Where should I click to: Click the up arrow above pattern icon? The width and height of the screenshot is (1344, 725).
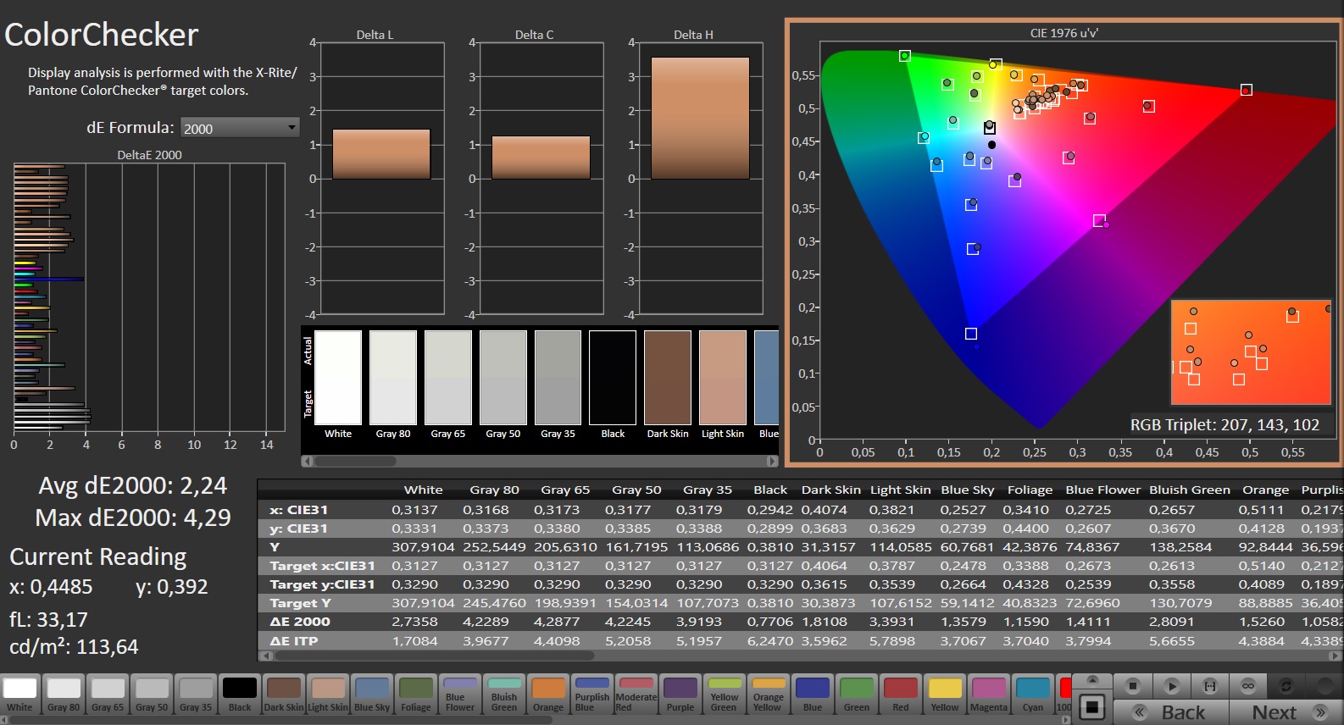pos(1092,680)
